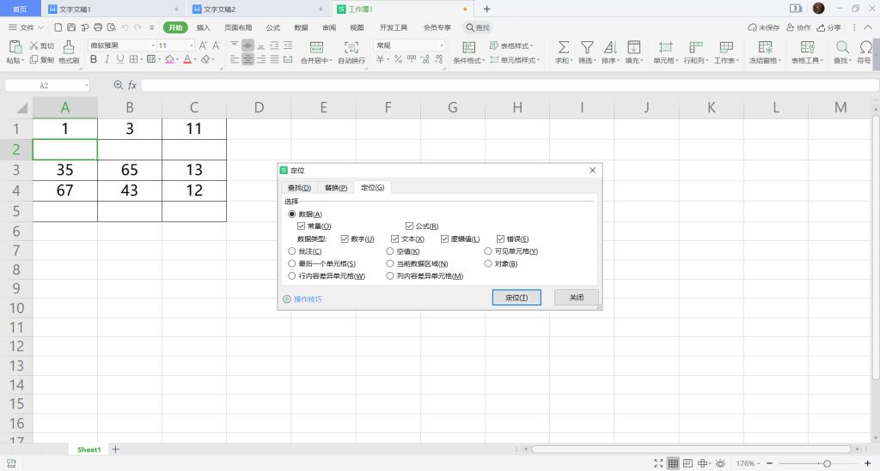Screen dimensions: 880x471
Task: Uncheck the 数字(U) checkbox
Action: [345, 239]
